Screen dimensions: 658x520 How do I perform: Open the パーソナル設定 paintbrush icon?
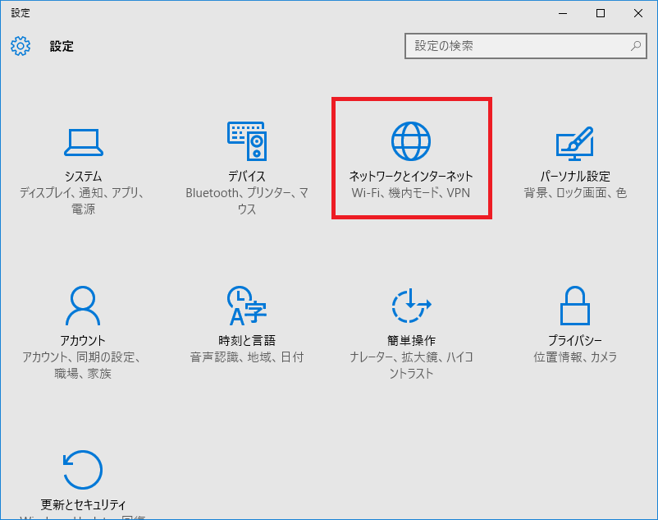575,143
